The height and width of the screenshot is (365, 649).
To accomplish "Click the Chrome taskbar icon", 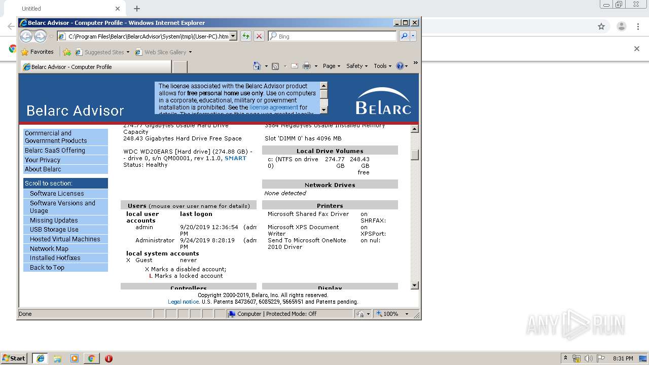I will [x=91, y=358].
